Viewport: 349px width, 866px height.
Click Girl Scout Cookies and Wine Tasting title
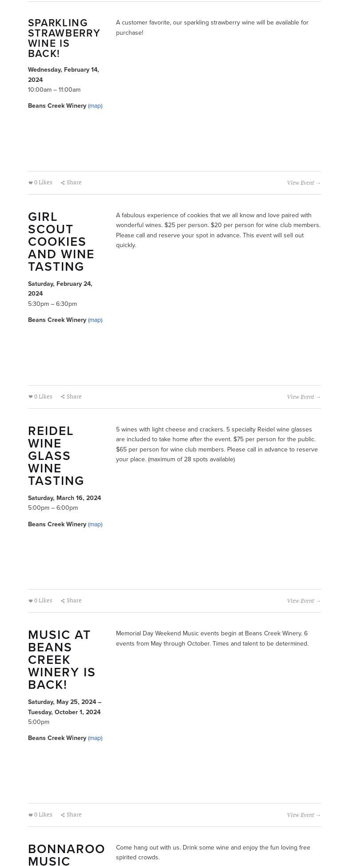(x=61, y=242)
